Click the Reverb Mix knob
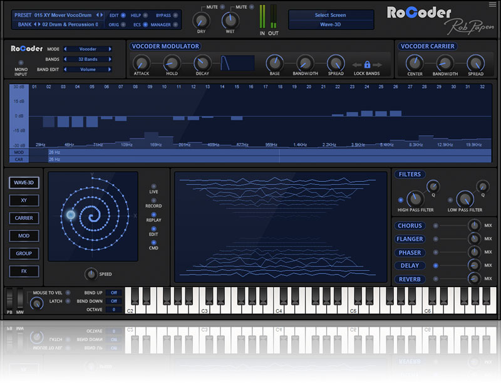501x383 pixels. 474,278
